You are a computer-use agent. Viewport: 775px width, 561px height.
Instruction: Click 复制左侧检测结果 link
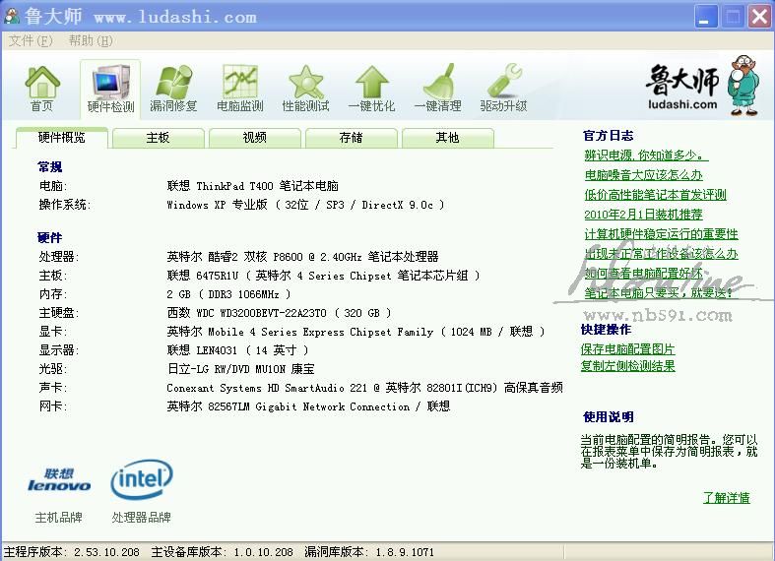pos(627,366)
